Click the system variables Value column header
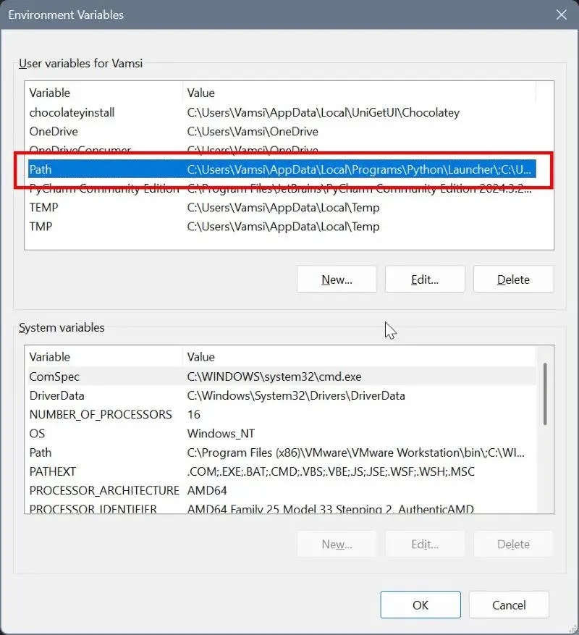 point(359,357)
